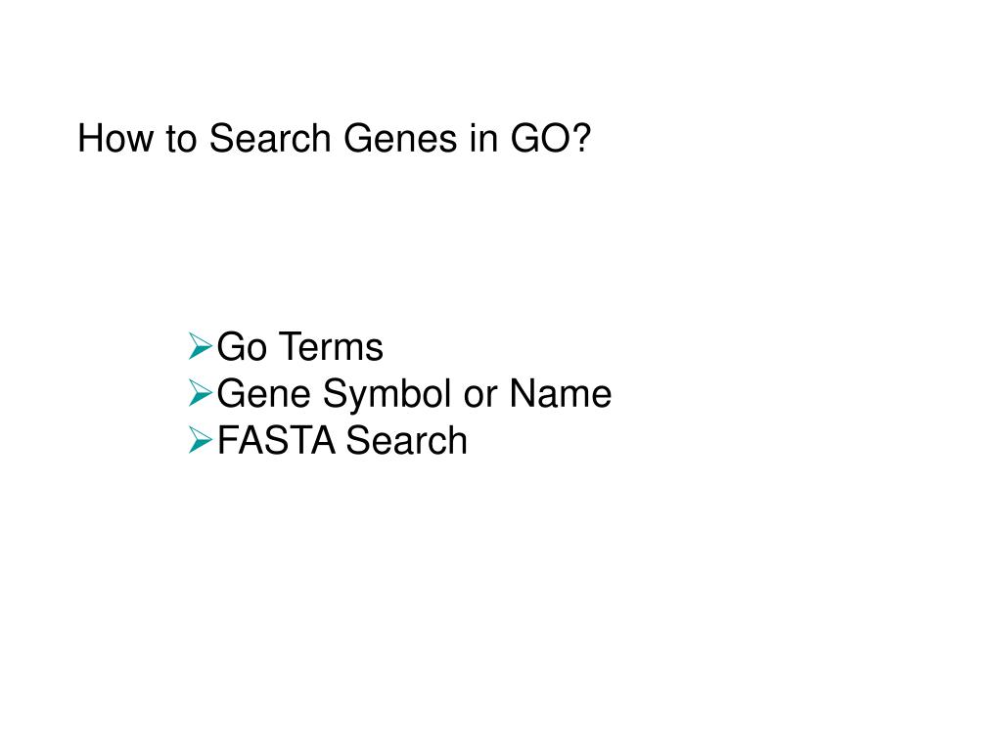Select the Go Terms bullet line
Viewport: 1002px width, 751px height.
286,347
